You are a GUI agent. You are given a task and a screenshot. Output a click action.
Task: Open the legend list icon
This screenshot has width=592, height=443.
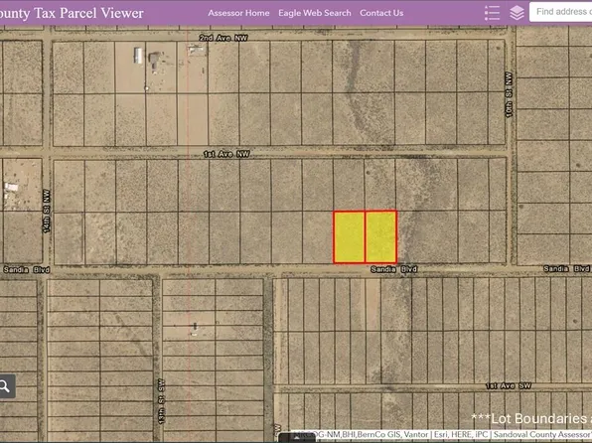pos(492,13)
